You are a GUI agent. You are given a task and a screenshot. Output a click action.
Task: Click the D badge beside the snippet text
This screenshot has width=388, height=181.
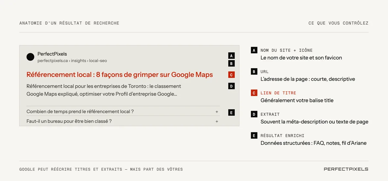(x=231, y=86)
